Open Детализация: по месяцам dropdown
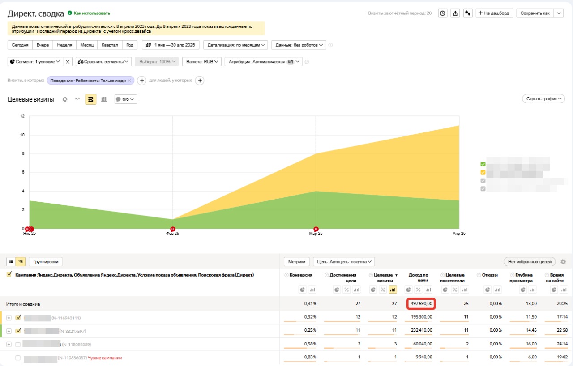The width and height of the screenshot is (573, 366). (x=235, y=45)
